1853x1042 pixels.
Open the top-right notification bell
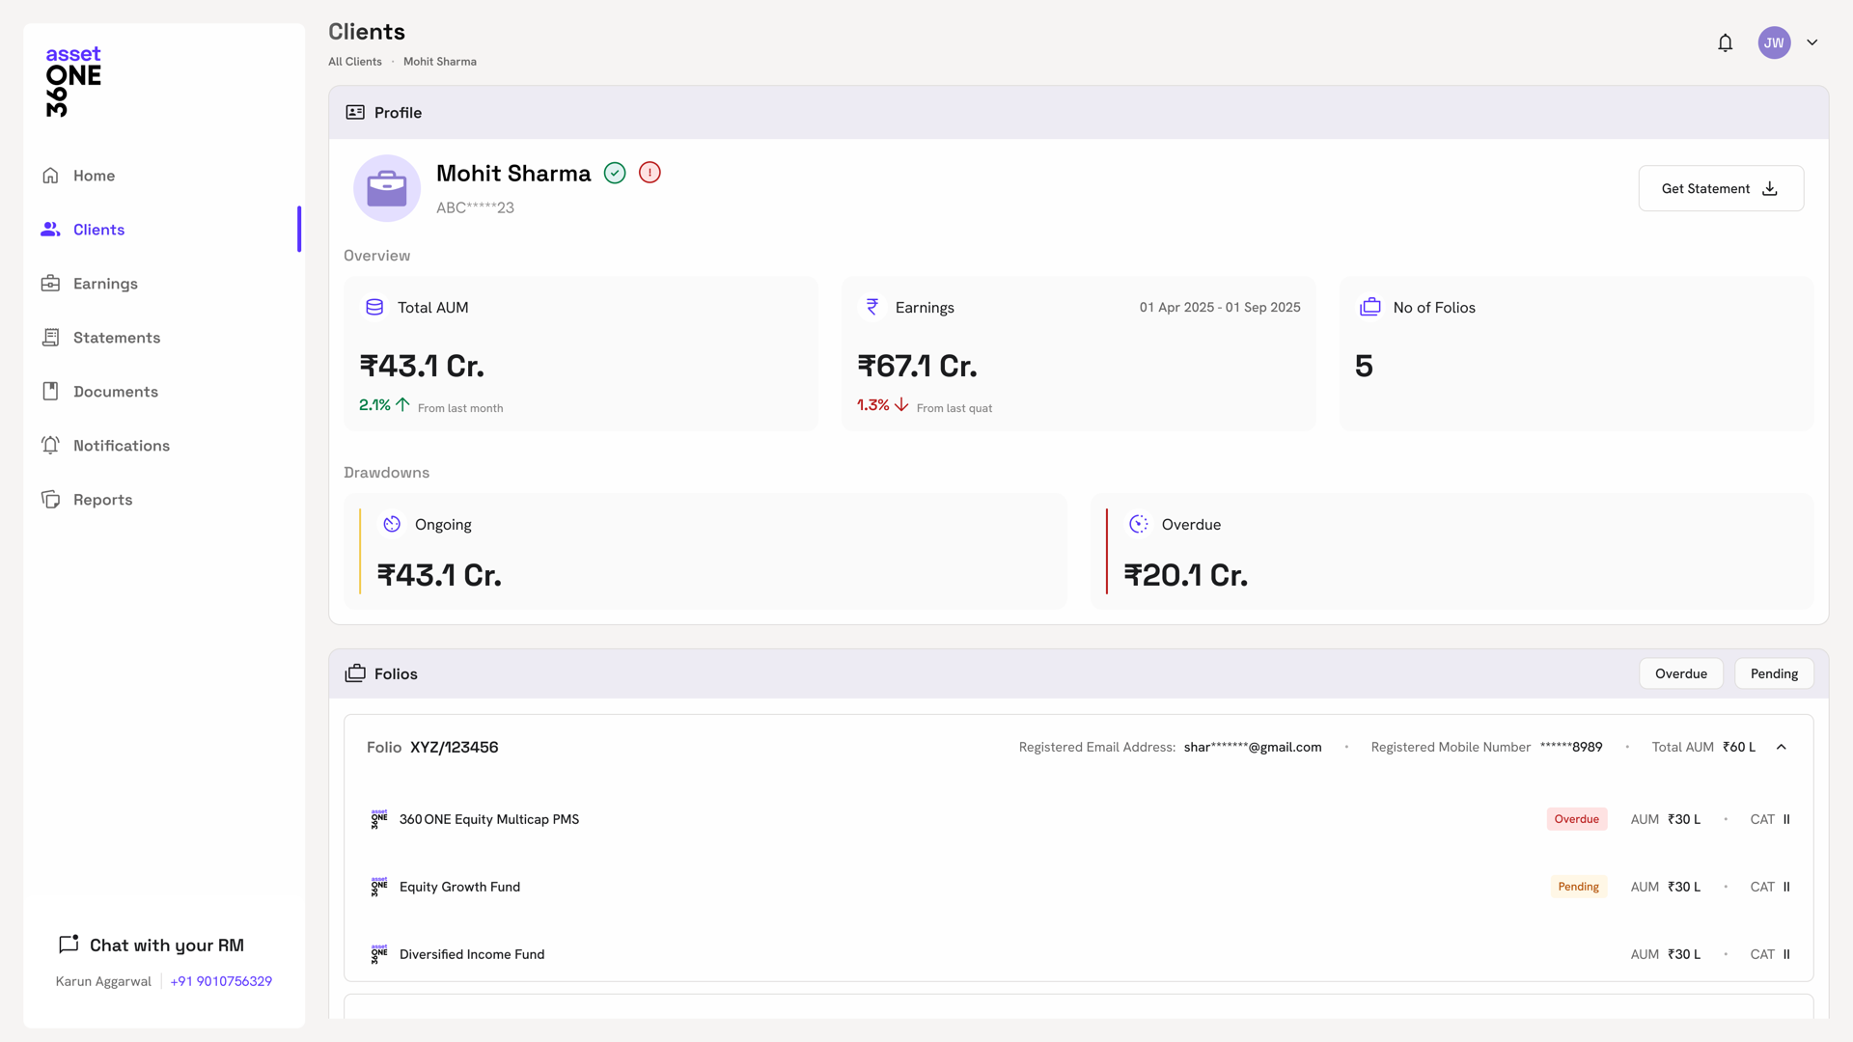pos(1725,42)
